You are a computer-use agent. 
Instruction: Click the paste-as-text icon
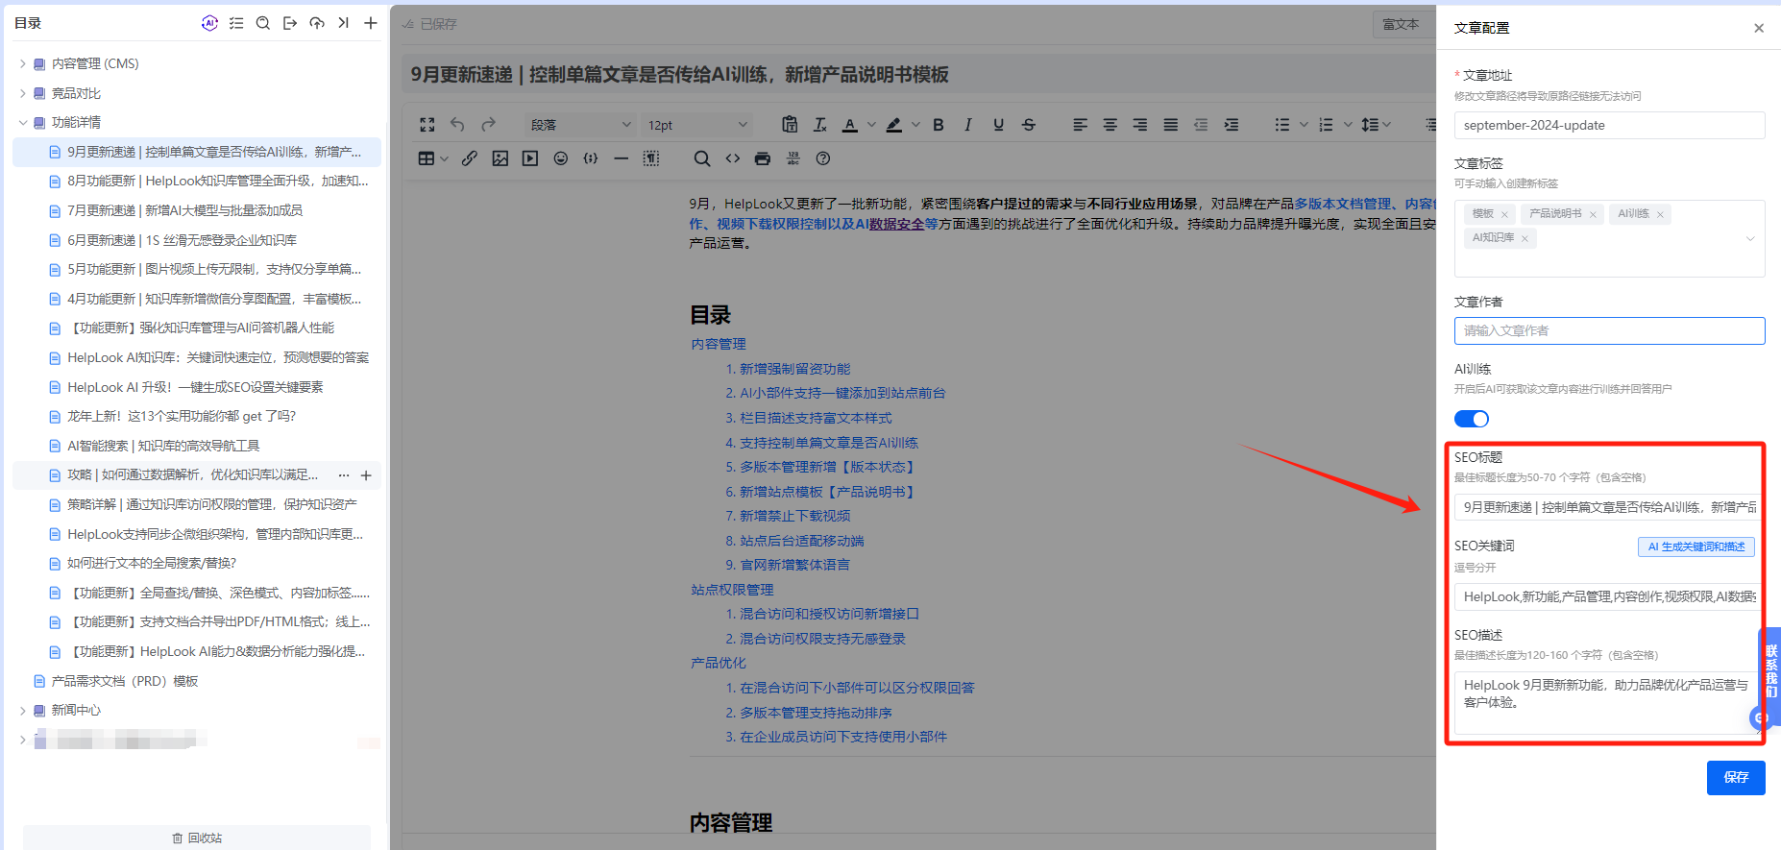coord(790,125)
